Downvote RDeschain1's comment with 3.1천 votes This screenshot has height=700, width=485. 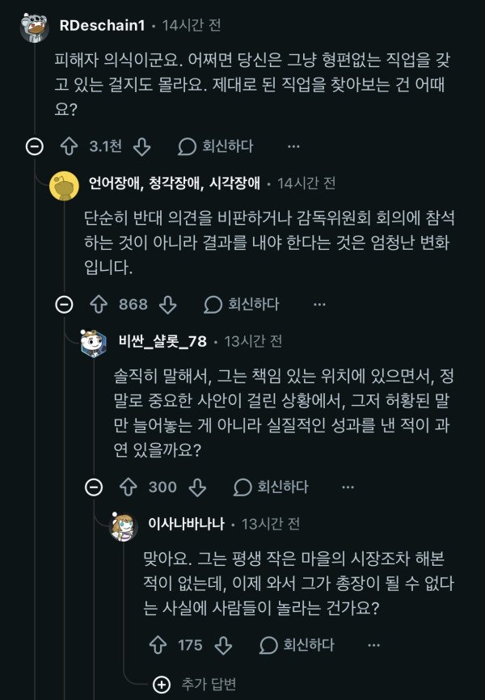[141, 146]
